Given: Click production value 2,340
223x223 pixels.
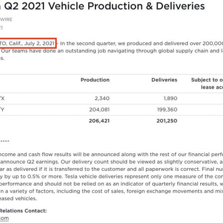Looking at the screenshot, I should (x=102, y=98).
